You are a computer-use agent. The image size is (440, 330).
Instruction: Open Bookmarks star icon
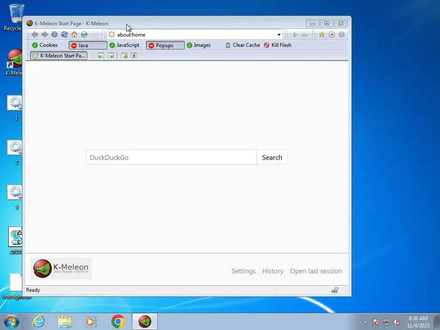pyautogui.click(x=321, y=34)
